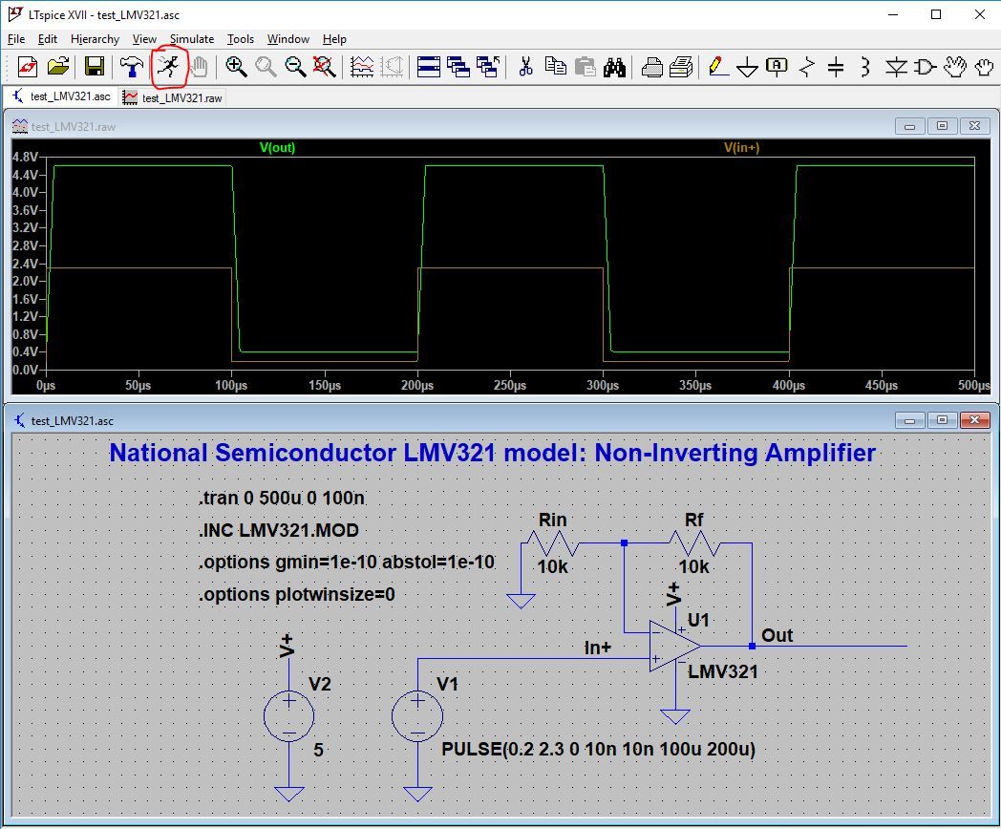The width and height of the screenshot is (1001, 829).
Task: Click the V(in+) trace label
Action: pos(742,147)
